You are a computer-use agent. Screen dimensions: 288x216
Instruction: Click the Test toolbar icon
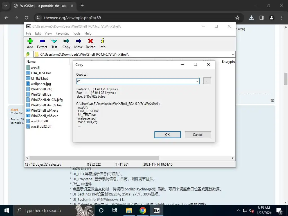[x=54, y=41]
